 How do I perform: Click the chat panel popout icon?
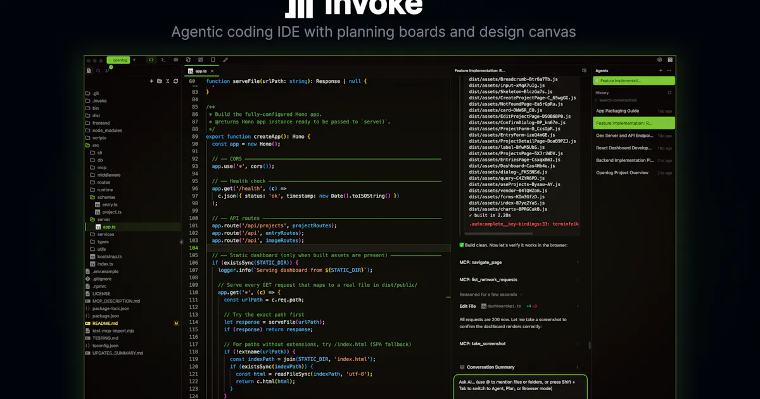pyautogui.click(x=584, y=71)
